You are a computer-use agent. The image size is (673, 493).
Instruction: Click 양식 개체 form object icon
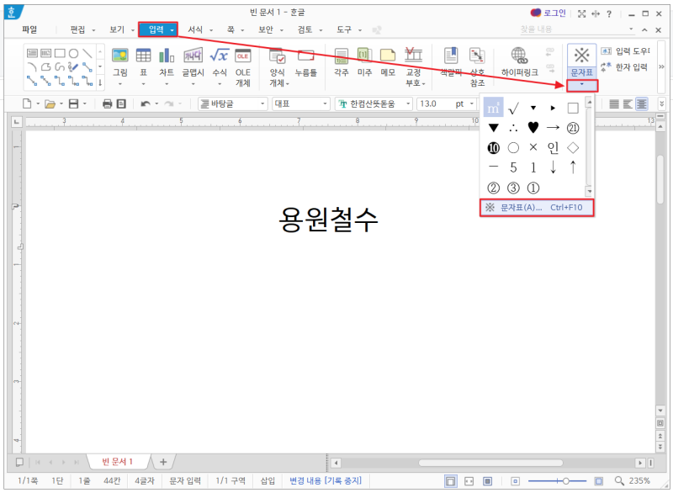pyautogui.click(x=278, y=56)
